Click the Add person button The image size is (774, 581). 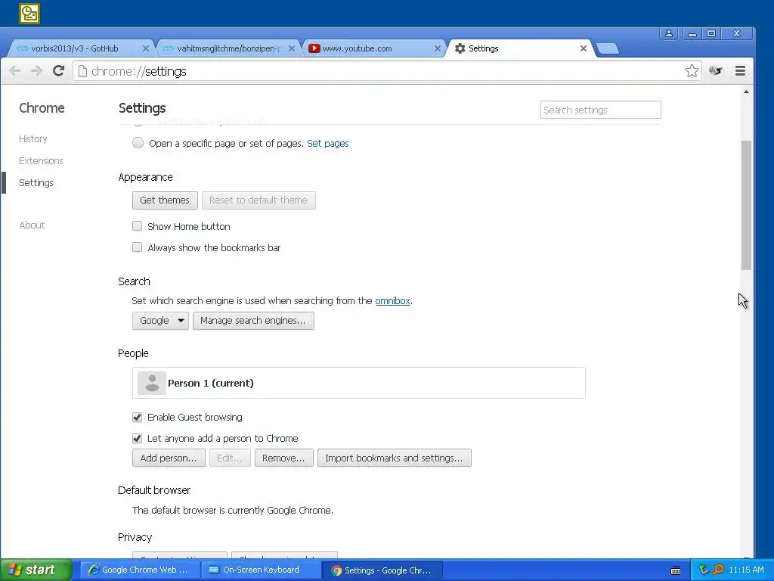(169, 458)
